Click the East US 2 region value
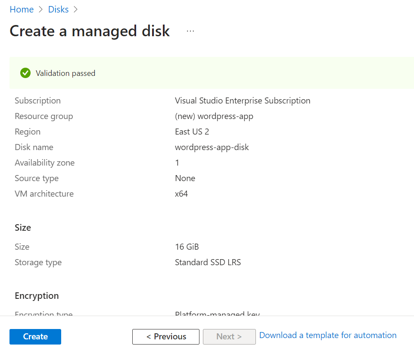This screenshot has width=414, height=351. tap(192, 132)
